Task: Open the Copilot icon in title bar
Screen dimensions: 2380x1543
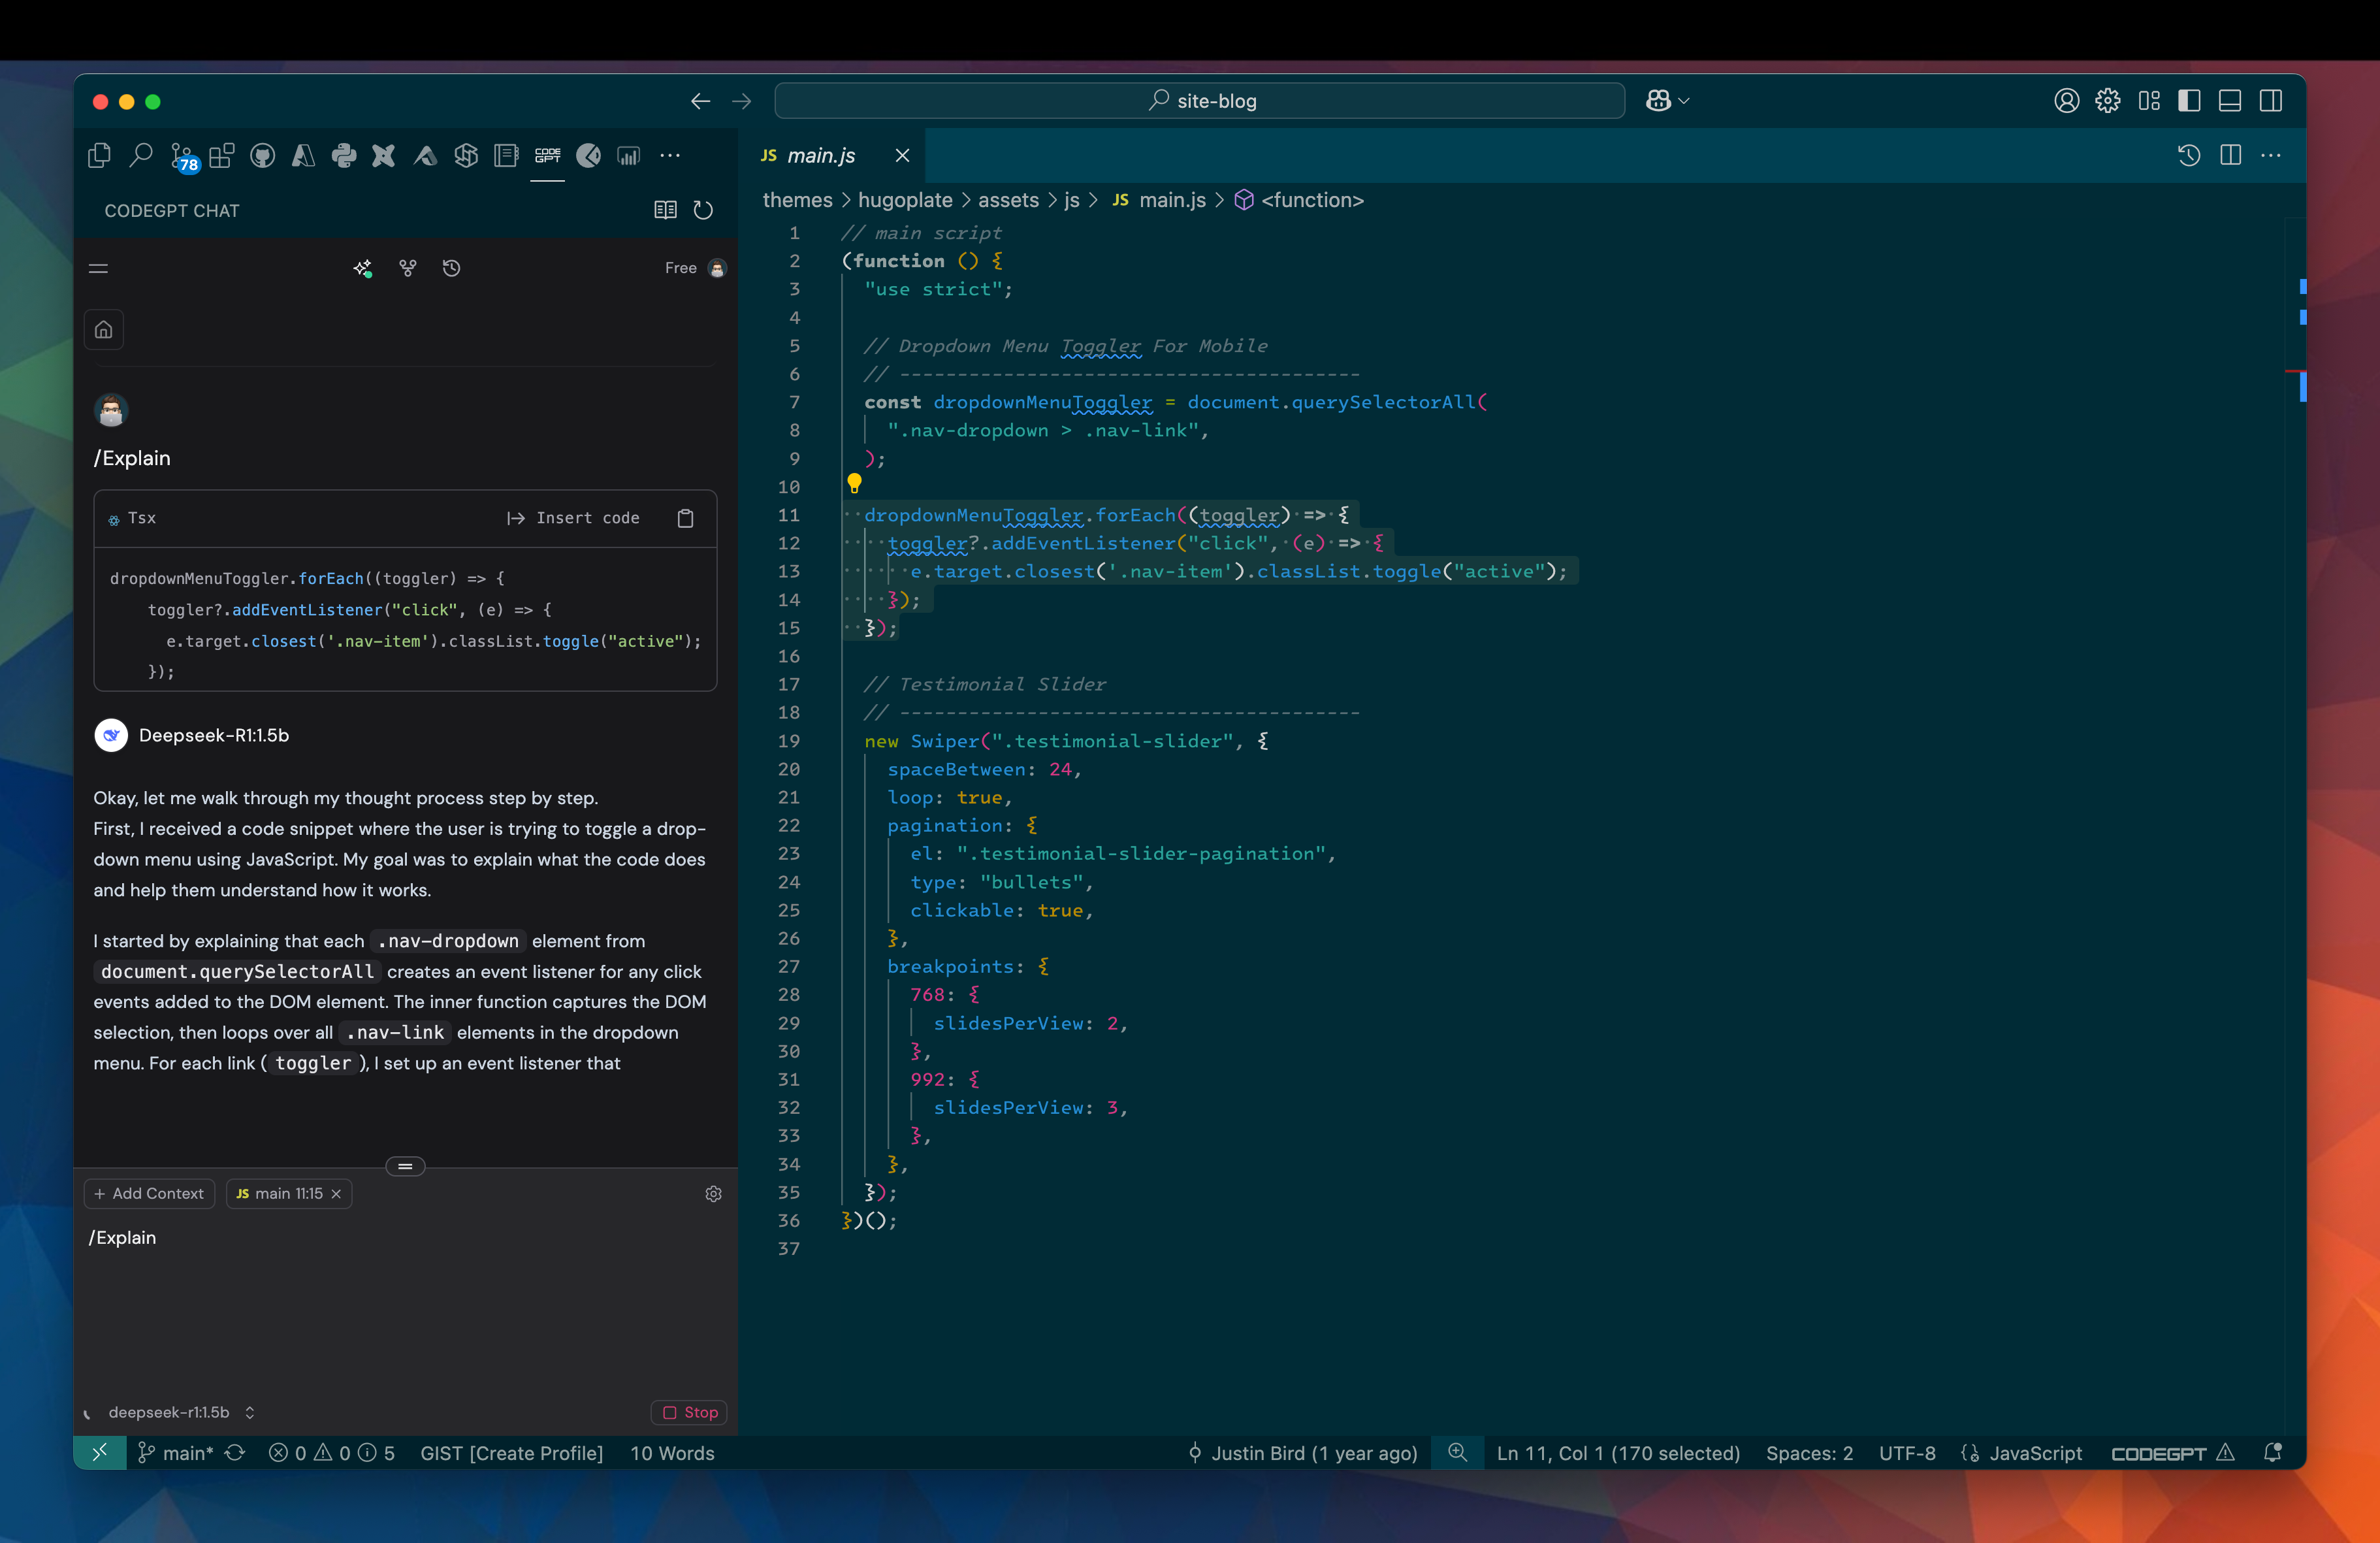Action: (x=1658, y=101)
